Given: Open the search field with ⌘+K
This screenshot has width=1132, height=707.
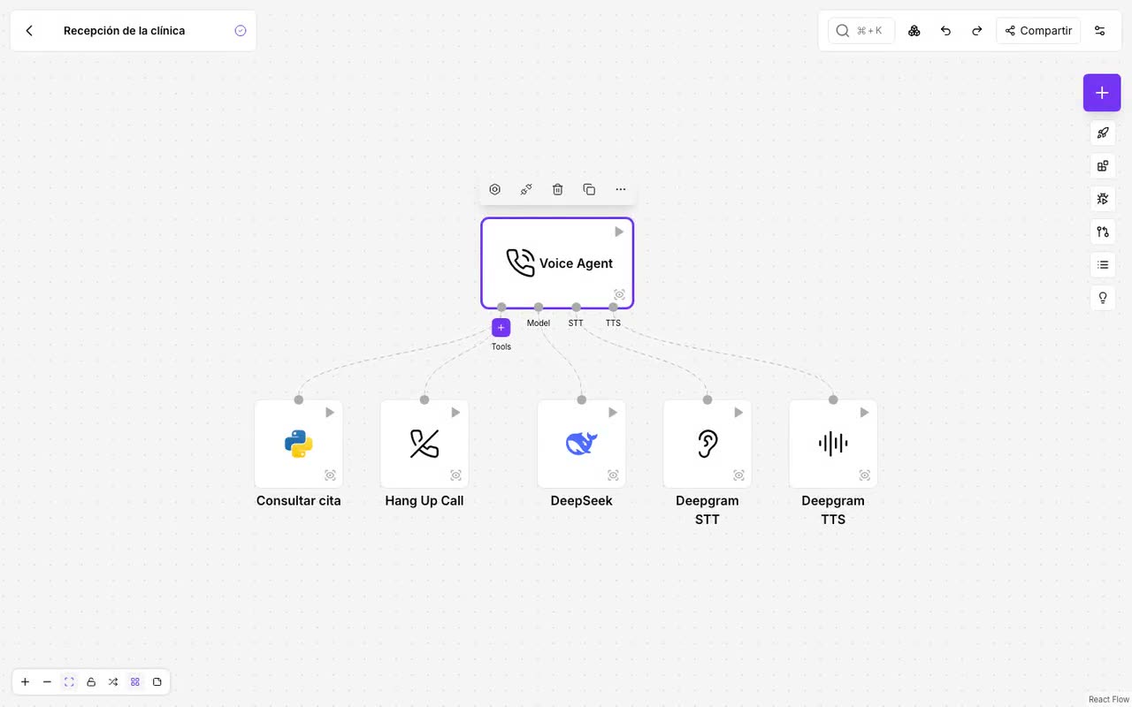Looking at the screenshot, I should pyautogui.click(x=861, y=31).
